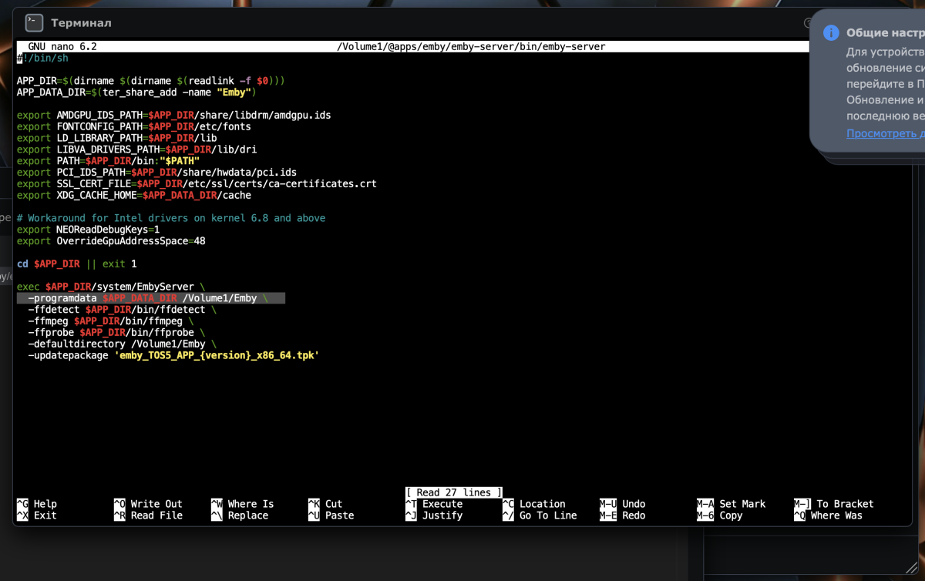This screenshot has width=925, height=581.
Task: Click the blue info icon in notification
Action: (830, 33)
